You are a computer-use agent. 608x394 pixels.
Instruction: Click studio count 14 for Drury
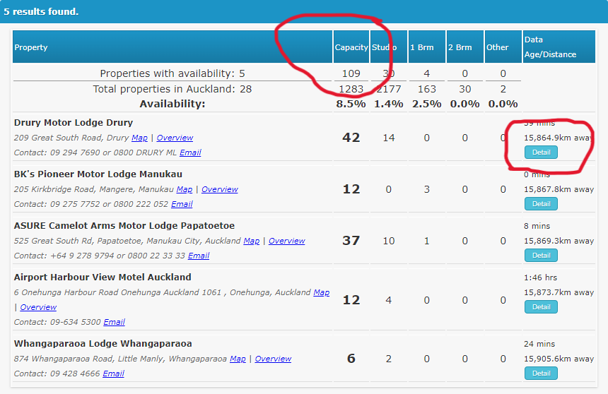389,138
